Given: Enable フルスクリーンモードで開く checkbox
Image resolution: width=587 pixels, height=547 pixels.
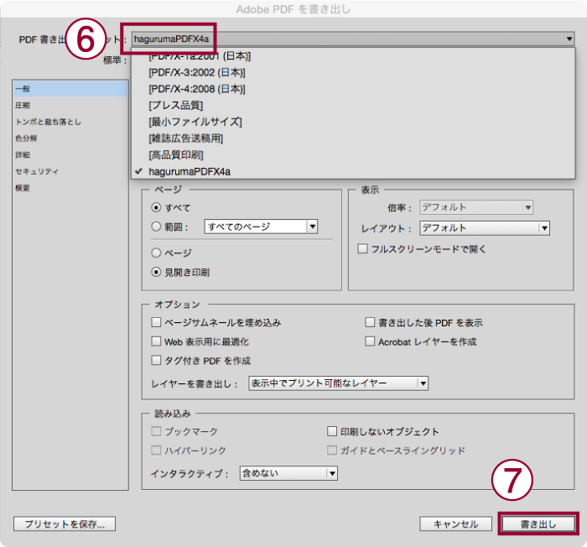Looking at the screenshot, I should (362, 249).
